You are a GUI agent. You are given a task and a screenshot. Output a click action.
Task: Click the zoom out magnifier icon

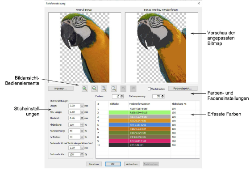point(94,89)
